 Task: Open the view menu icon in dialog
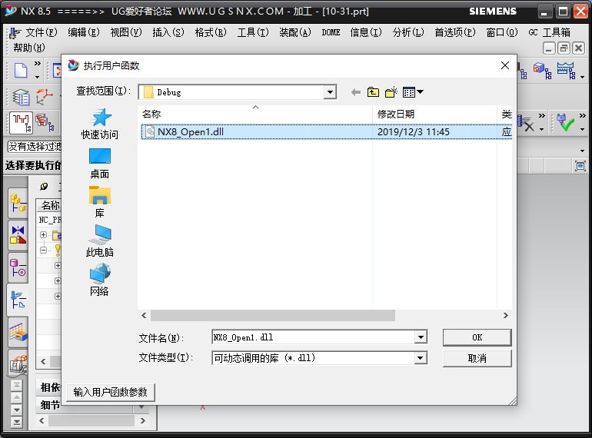(413, 92)
